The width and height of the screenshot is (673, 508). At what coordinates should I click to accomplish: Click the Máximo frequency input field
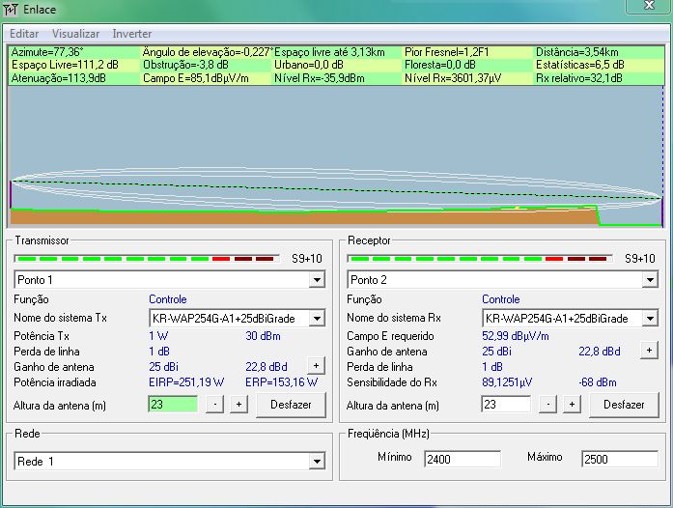(x=619, y=459)
